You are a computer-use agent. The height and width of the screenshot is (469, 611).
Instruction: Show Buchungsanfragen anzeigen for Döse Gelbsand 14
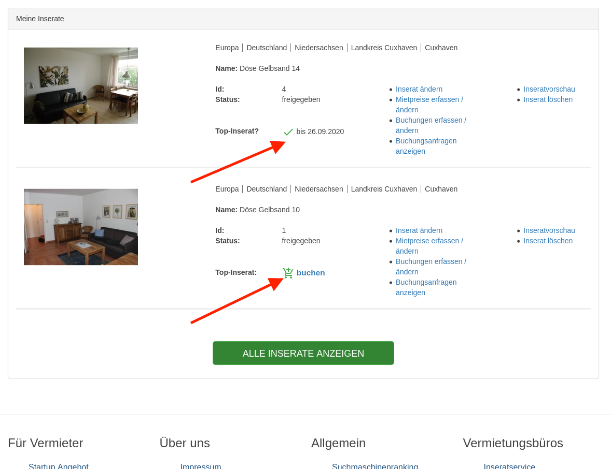point(426,141)
